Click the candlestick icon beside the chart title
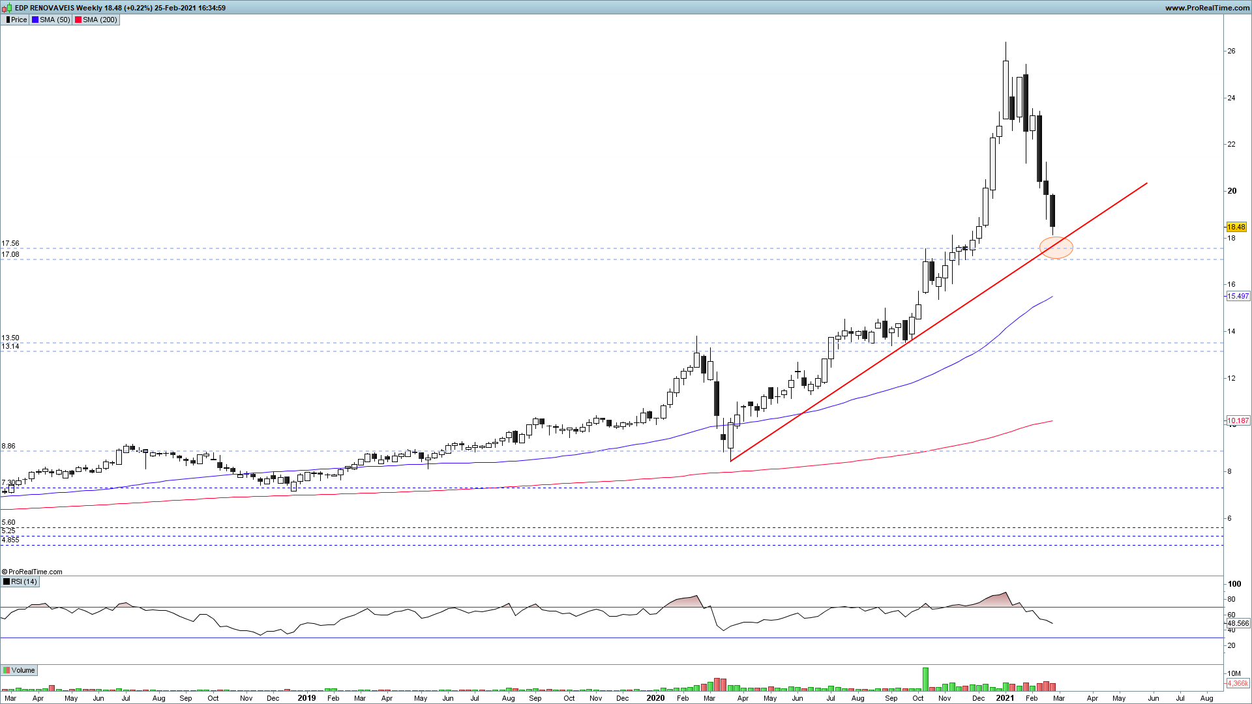This screenshot has height=704, width=1252. 7,8
